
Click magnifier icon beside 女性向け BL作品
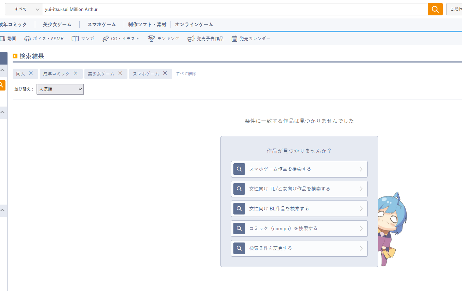239,209
